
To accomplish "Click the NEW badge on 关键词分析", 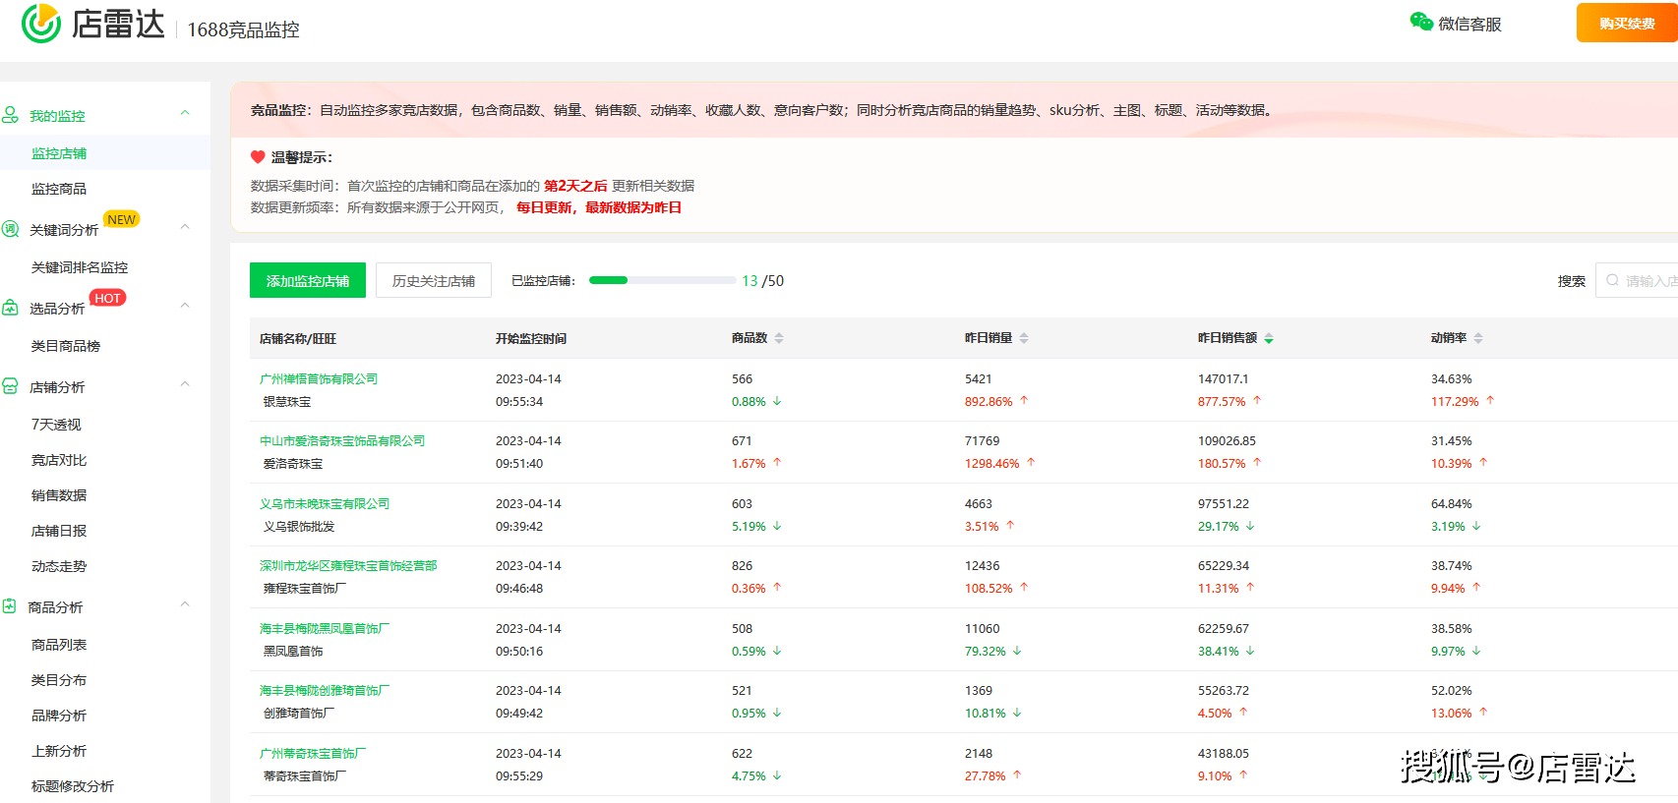I will point(122,219).
